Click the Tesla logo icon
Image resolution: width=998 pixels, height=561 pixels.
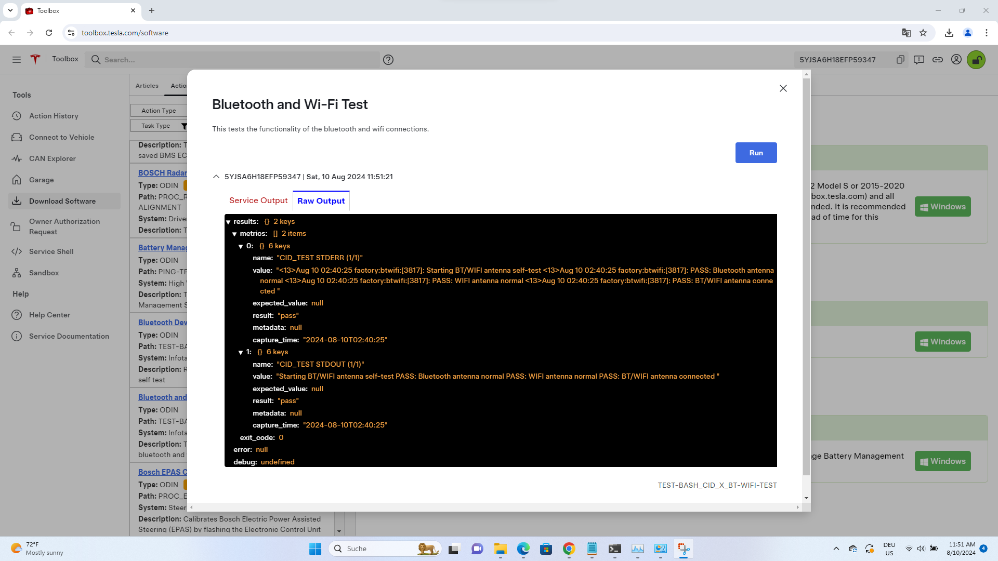[x=35, y=59]
